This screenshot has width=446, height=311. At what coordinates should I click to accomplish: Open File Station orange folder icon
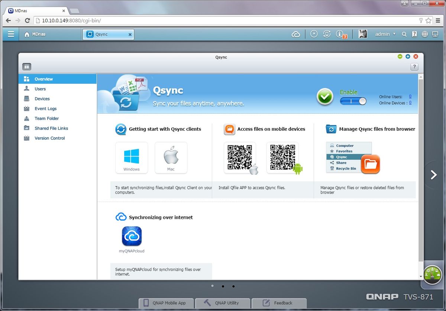pyautogui.click(x=370, y=164)
